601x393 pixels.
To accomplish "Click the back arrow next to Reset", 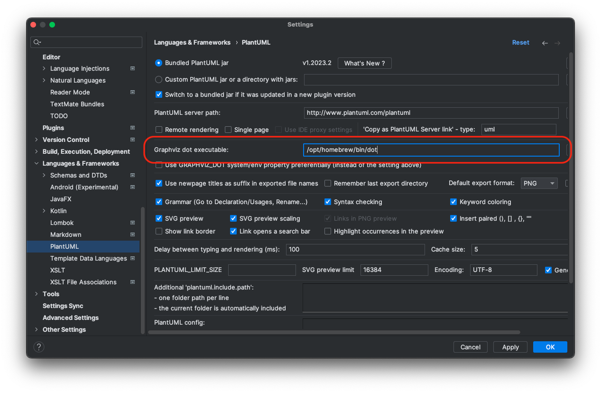I will pos(545,43).
